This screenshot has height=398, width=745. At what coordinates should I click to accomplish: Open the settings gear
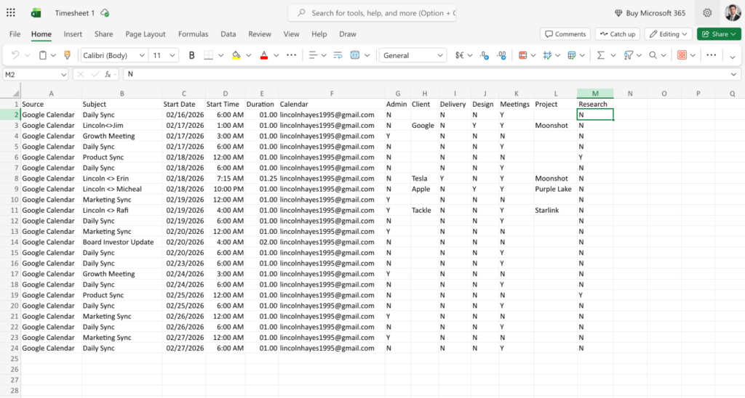point(707,13)
